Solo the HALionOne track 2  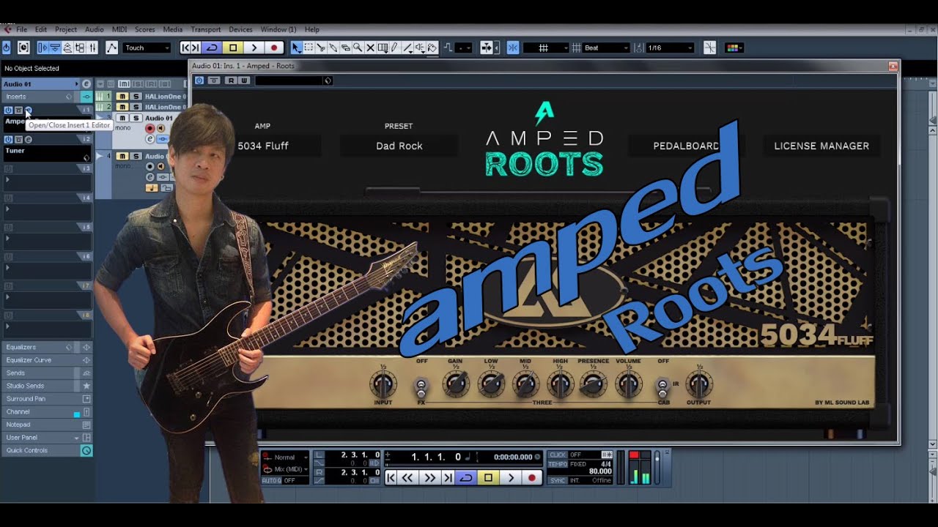(x=136, y=107)
